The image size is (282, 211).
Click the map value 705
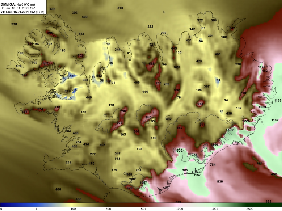158,83
